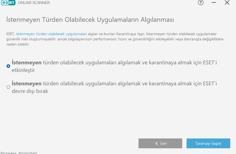Viewport: 236px width, 154px height.
Task: Close the ESET Online Scanner window
Action: tap(227, 2)
